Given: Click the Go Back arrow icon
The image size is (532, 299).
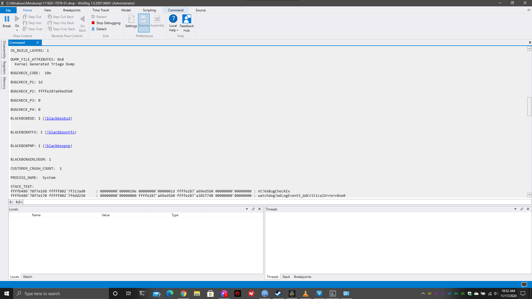Looking at the screenshot, I should click(82, 19).
